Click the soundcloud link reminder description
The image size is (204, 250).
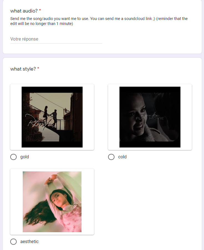(x=99, y=21)
